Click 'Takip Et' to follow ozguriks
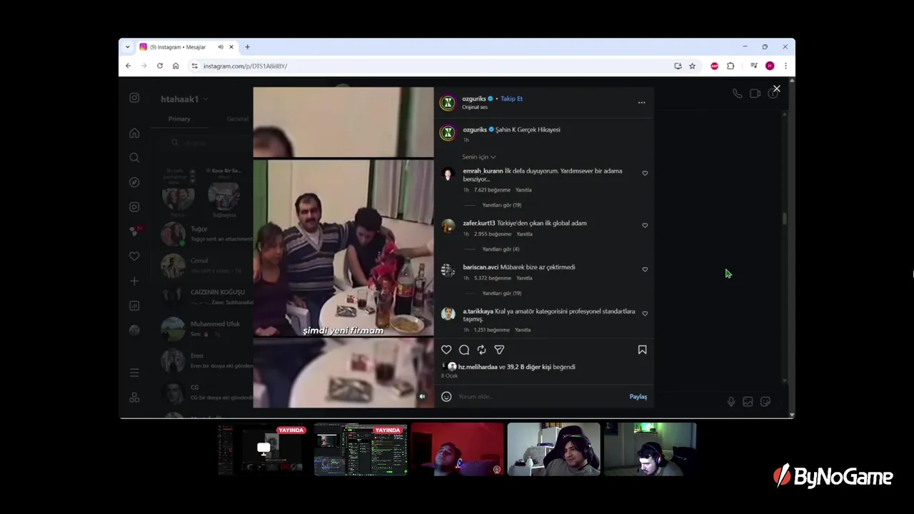 tap(511, 99)
